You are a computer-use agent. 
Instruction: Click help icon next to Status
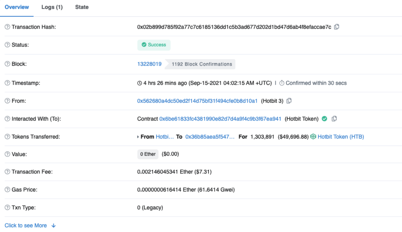tap(7, 45)
